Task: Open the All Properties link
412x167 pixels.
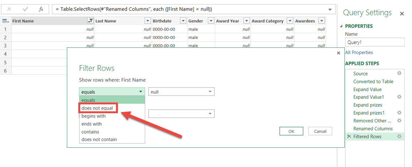Action: [x=359, y=53]
